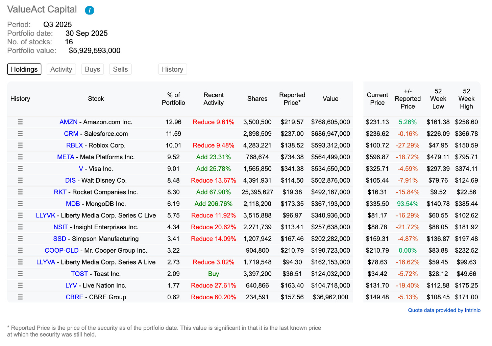
Task: Click the Current Price column header
Action: pyautogui.click(x=377, y=99)
